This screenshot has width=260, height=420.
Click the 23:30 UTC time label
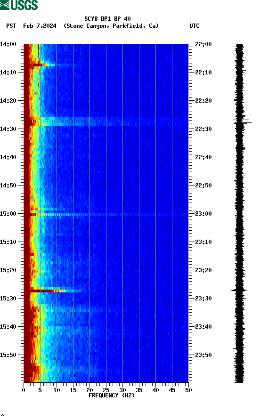203,299
